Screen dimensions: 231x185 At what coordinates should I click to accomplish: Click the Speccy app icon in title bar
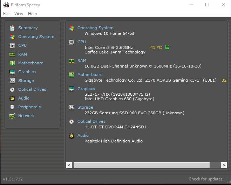point(6,5)
